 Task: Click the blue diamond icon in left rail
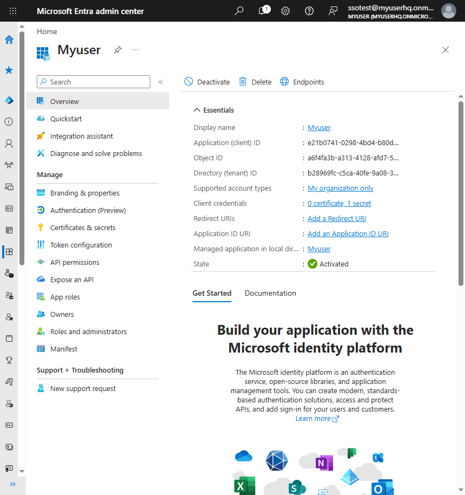coord(9,100)
